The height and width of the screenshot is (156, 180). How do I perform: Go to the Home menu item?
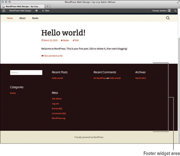pyautogui.click(x=10, y=18)
